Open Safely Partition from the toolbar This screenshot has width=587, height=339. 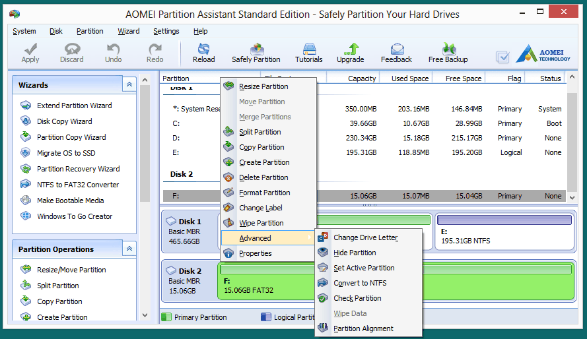point(256,53)
